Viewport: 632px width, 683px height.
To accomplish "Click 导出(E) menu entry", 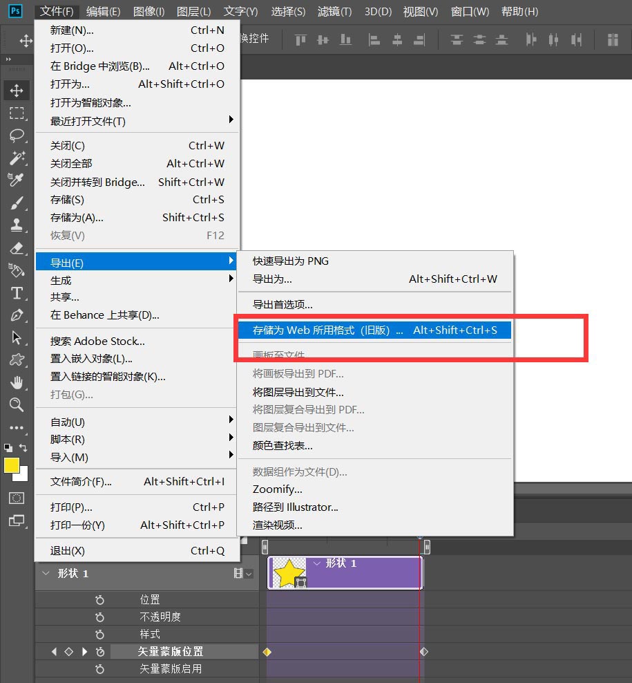I will tap(137, 262).
